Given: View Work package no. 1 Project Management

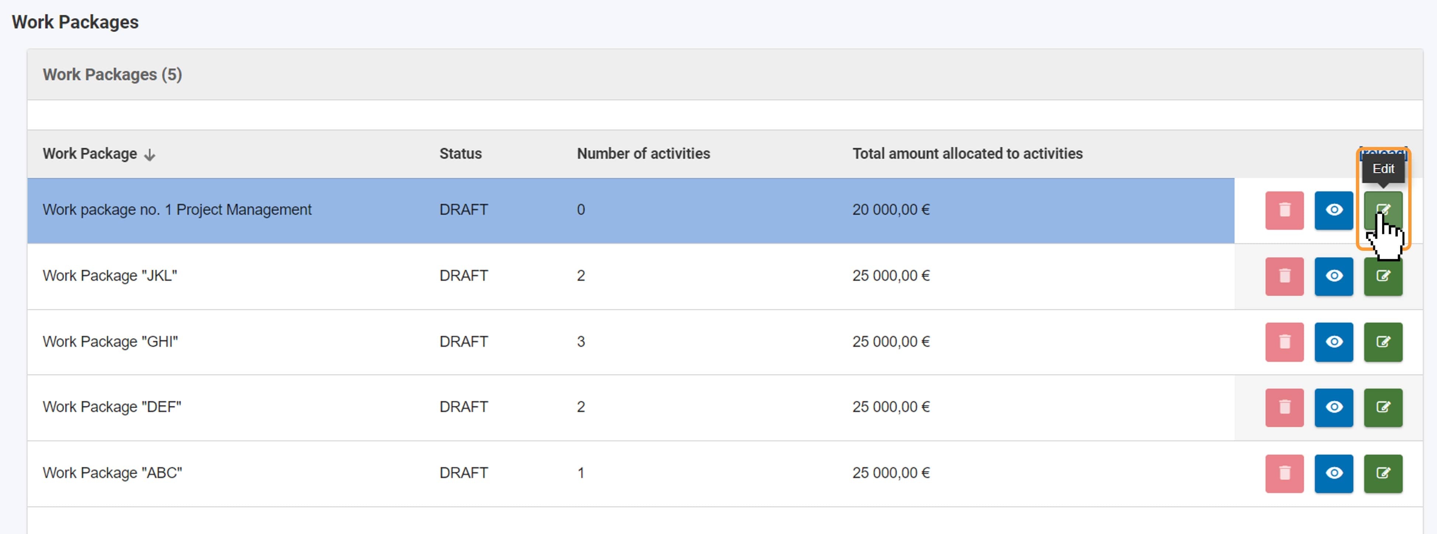Looking at the screenshot, I should (1334, 210).
